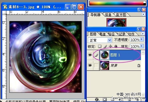Open the layer style (fx) menu
Image resolution: width=148 pixels, height=102 pixels.
pos(97,99)
